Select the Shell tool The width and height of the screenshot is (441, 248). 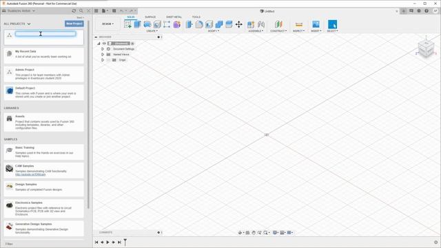(x=209, y=25)
